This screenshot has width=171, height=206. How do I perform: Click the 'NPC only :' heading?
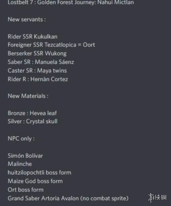click(21, 139)
